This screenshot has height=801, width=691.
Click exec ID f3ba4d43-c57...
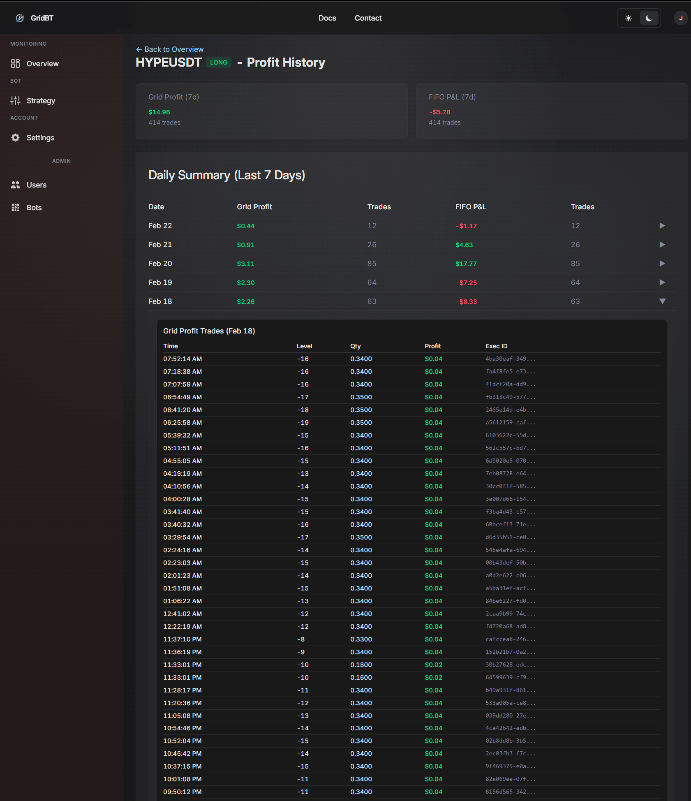click(511, 512)
